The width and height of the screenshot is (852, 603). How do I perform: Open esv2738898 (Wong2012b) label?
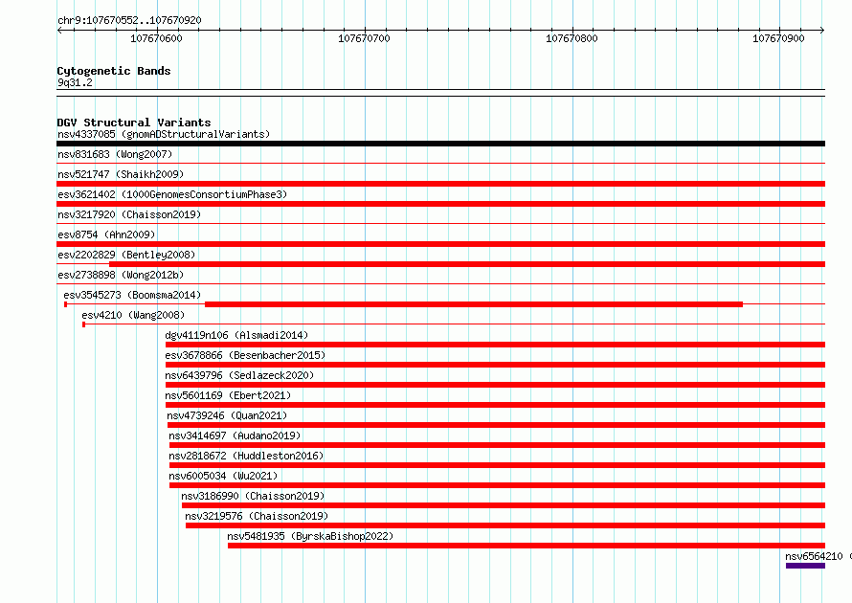coord(121,275)
